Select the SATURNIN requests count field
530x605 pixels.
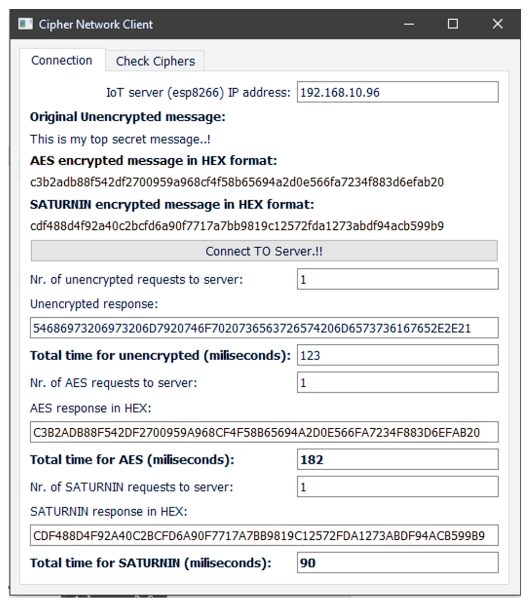pos(397,487)
